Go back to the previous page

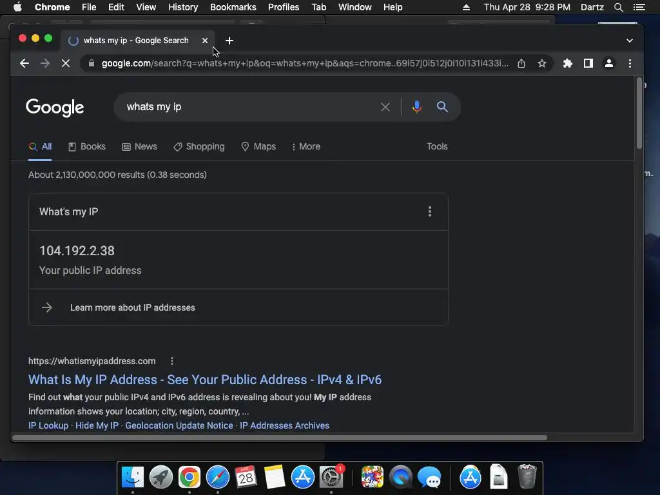(24, 64)
